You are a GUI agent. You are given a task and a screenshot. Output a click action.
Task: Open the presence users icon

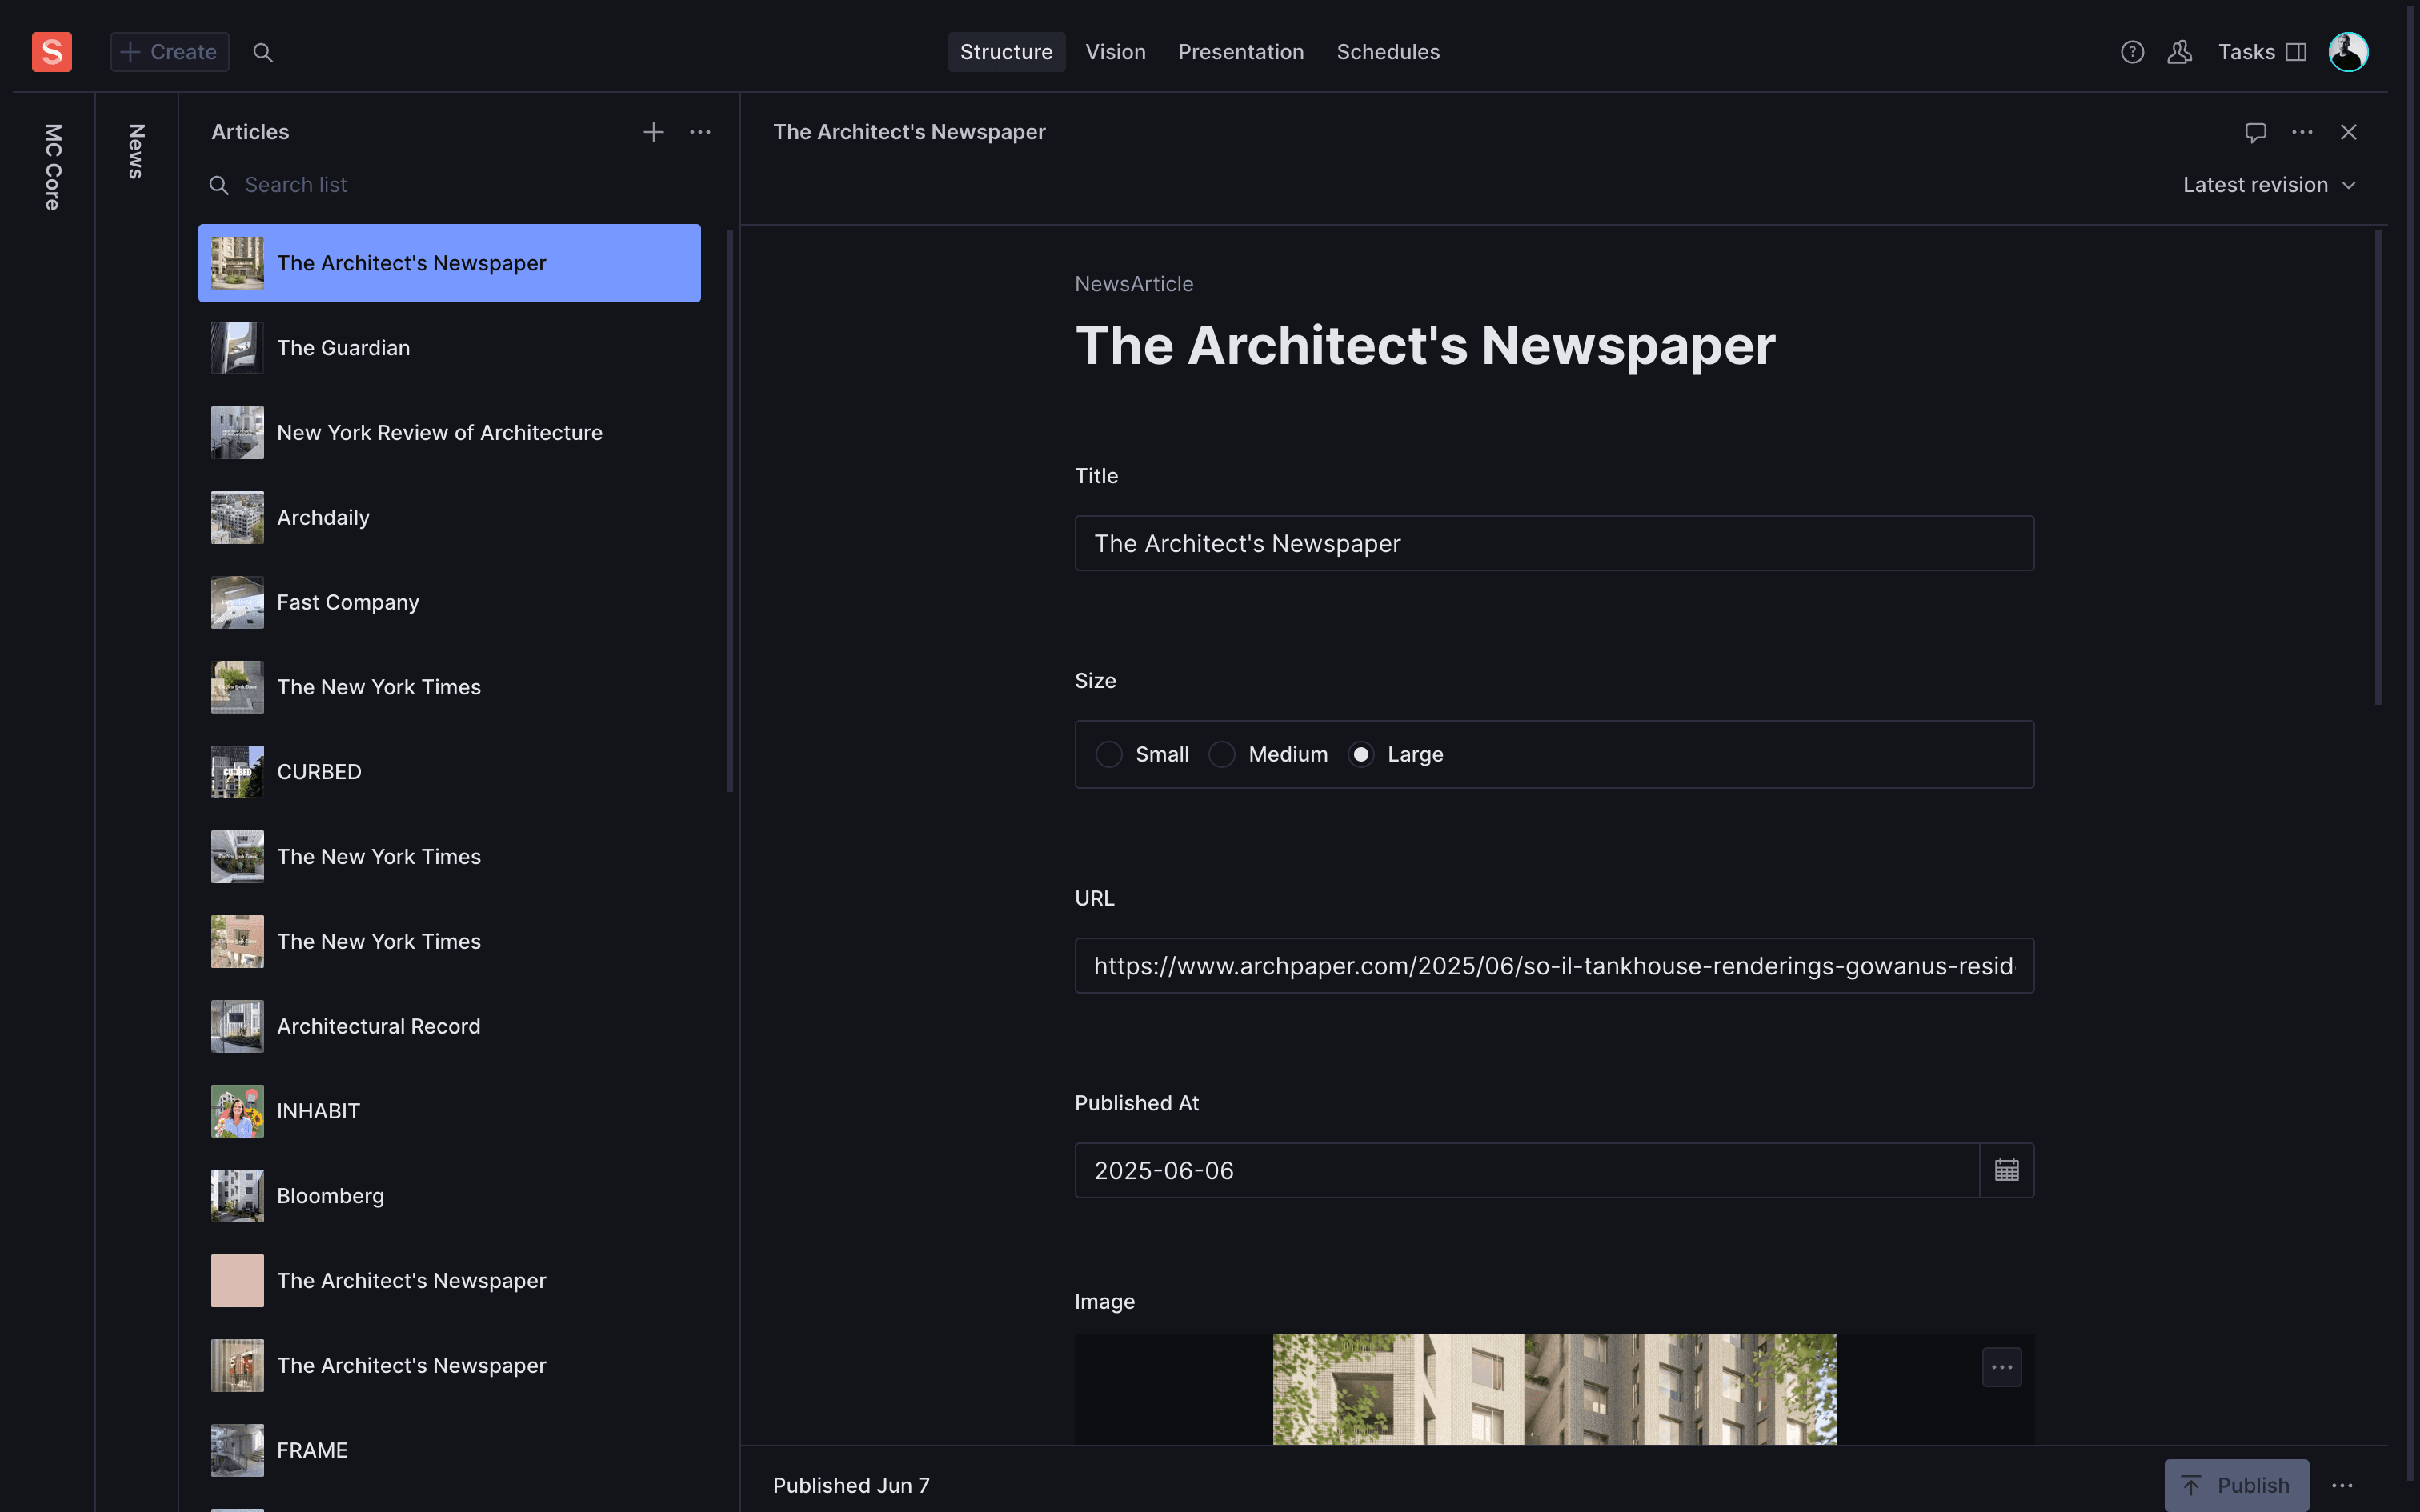click(2180, 52)
